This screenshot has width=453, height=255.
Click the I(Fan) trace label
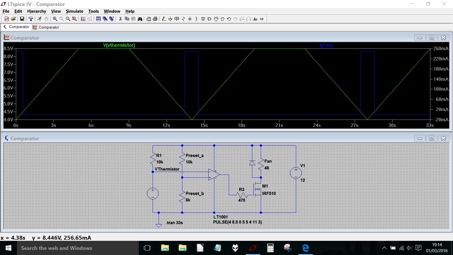pos(326,45)
